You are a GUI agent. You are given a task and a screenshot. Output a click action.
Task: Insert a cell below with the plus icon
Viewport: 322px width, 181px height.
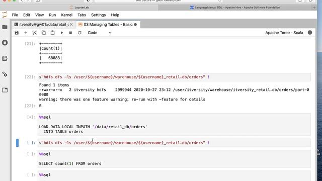click(26, 33)
